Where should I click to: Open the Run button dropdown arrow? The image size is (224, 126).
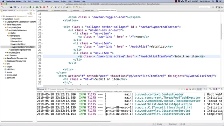(38, 7)
